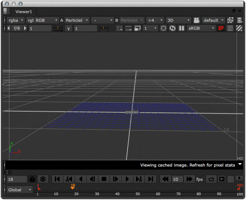
Task: Click the gamma y button
Action: tap(69, 28)
